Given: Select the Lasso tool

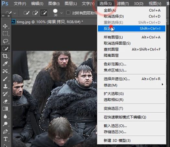Looking at the screenshot, I should point(6,41).
